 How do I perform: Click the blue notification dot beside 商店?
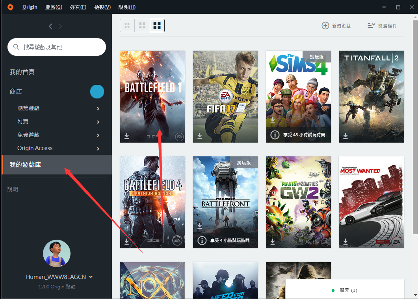(97, 92)
